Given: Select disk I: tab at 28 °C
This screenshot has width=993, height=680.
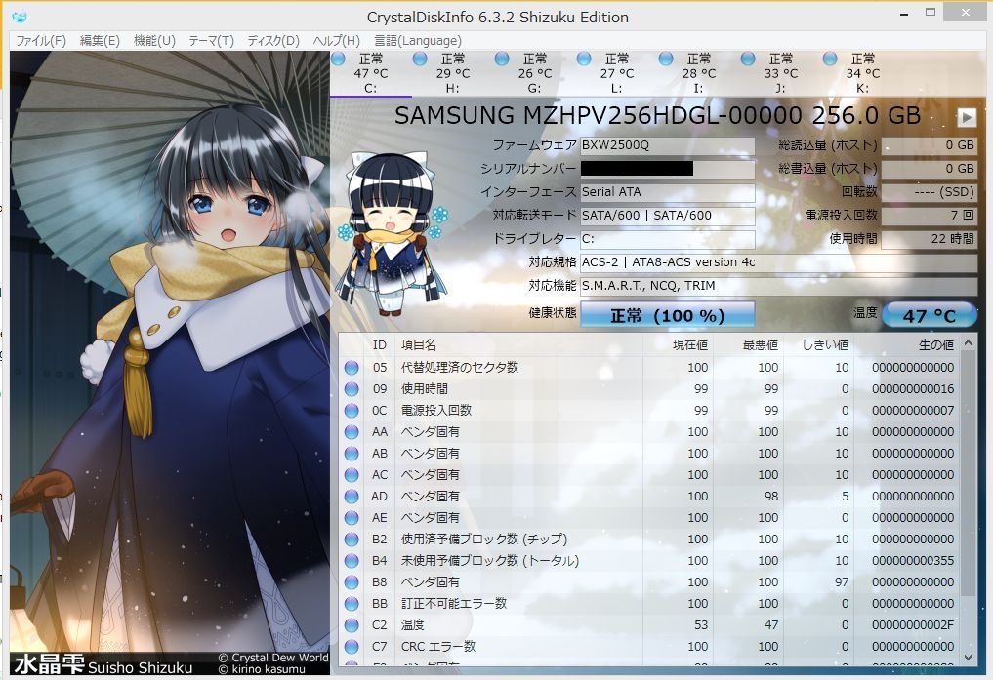Looking at the screenshot, I should tap(698, 73).
